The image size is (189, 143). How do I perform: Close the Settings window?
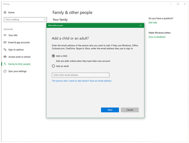[x=185, y=4]
